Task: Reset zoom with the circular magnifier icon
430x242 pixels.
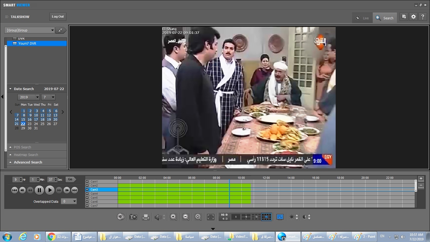Action: click(198, 217)
